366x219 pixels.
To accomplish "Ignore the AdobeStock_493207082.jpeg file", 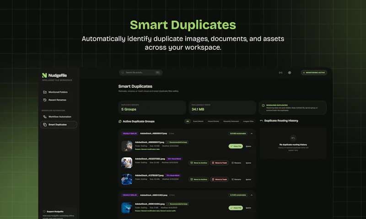I will click(x=248, y=163).
